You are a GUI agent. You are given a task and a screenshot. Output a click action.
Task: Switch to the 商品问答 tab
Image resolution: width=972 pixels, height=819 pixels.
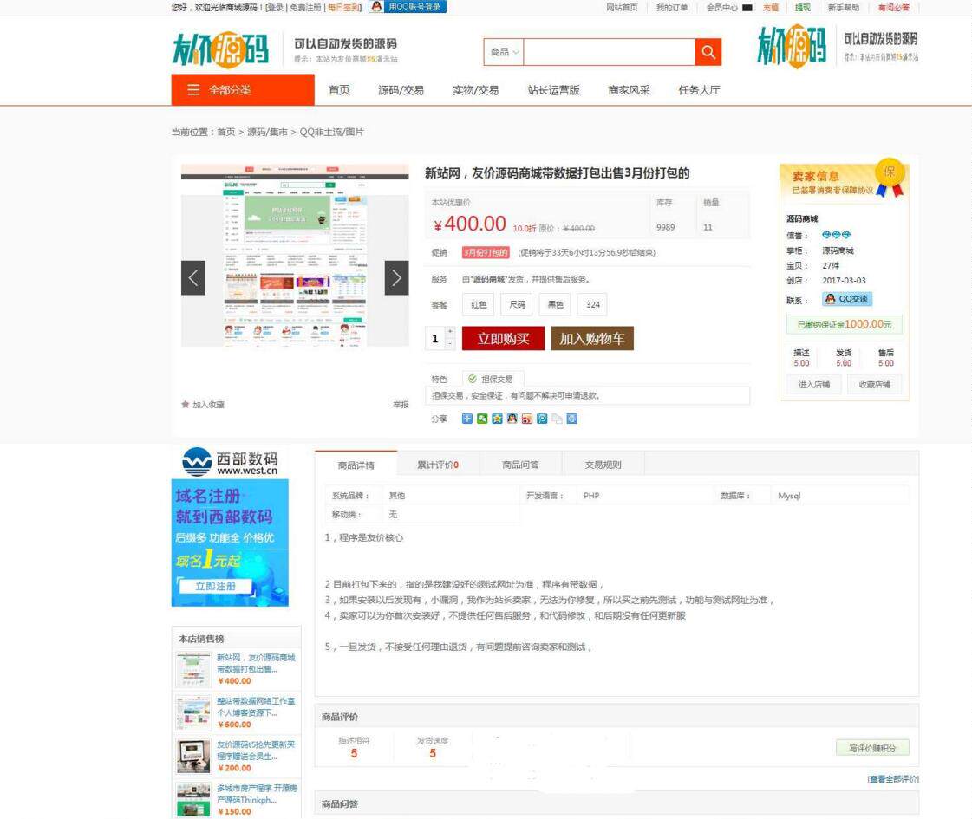(x=520, y=465)
